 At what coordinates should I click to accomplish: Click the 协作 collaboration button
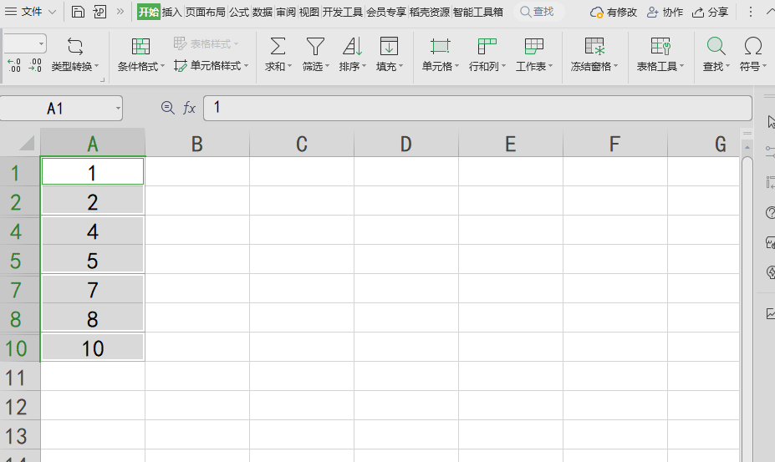665,13
